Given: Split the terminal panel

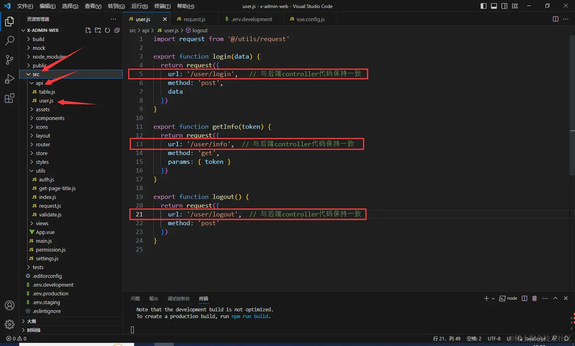Looking at the screenshot, I should tap(525, 298).
